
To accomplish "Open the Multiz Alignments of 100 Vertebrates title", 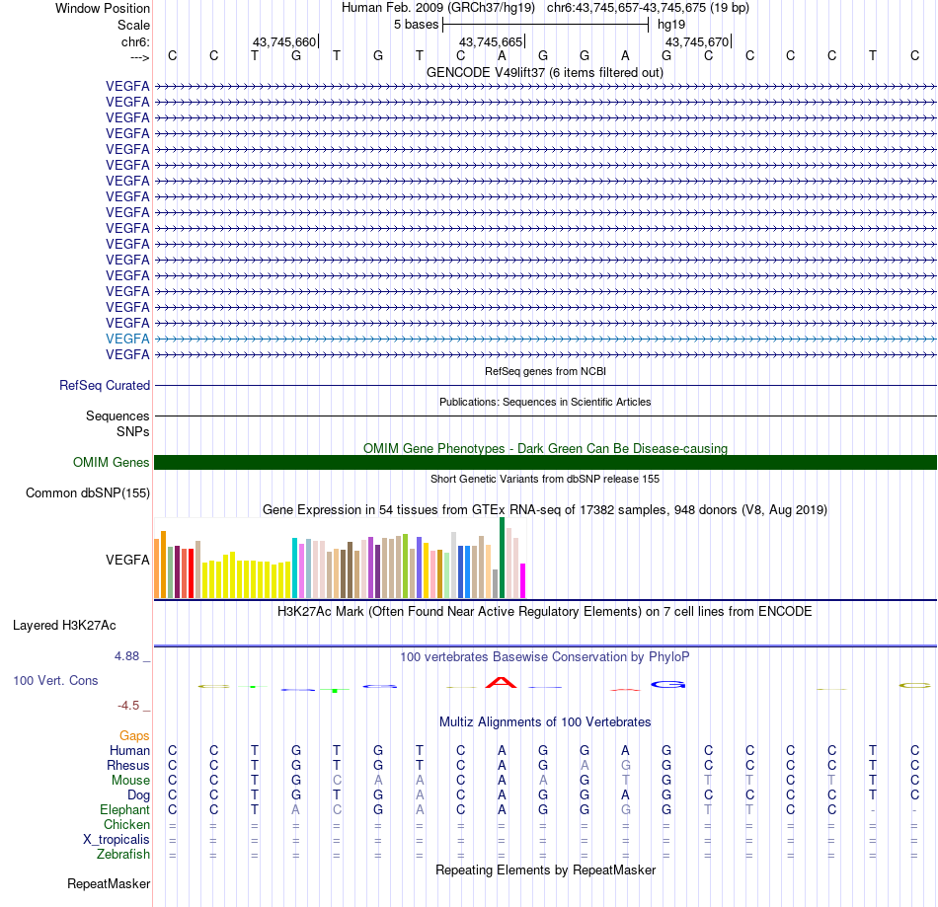I will coord(545,722).
